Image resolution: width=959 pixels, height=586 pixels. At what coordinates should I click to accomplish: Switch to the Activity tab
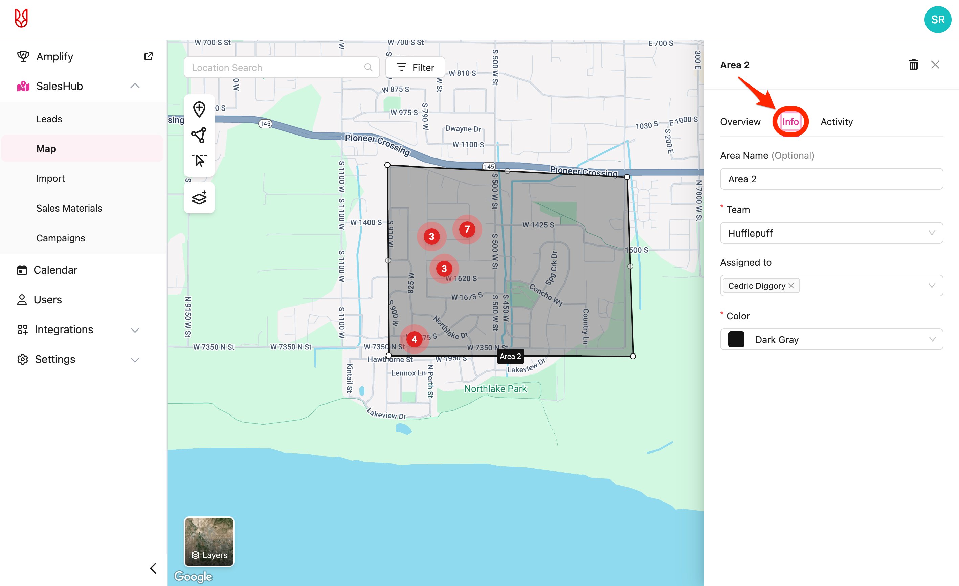click(837, 122)
